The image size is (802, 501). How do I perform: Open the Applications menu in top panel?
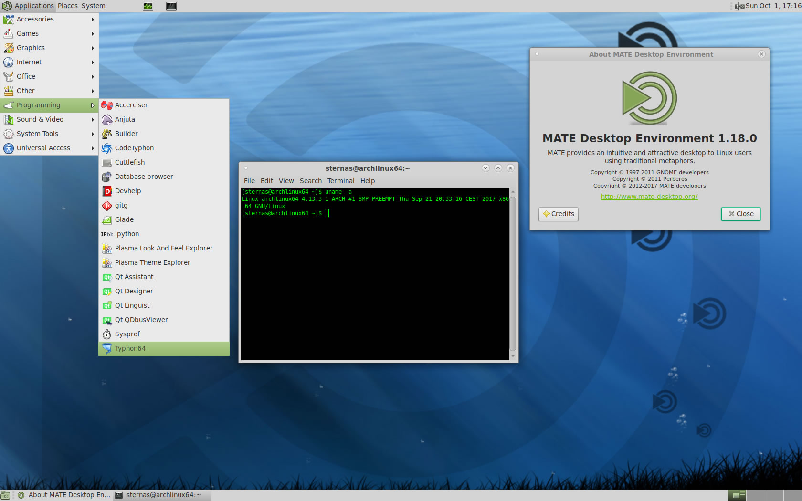(28, 6)
